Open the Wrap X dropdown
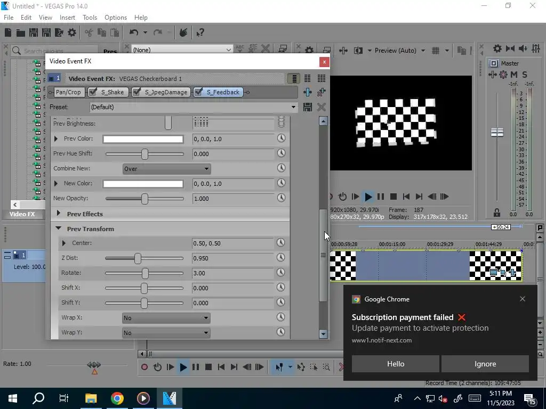 point(166,318)
